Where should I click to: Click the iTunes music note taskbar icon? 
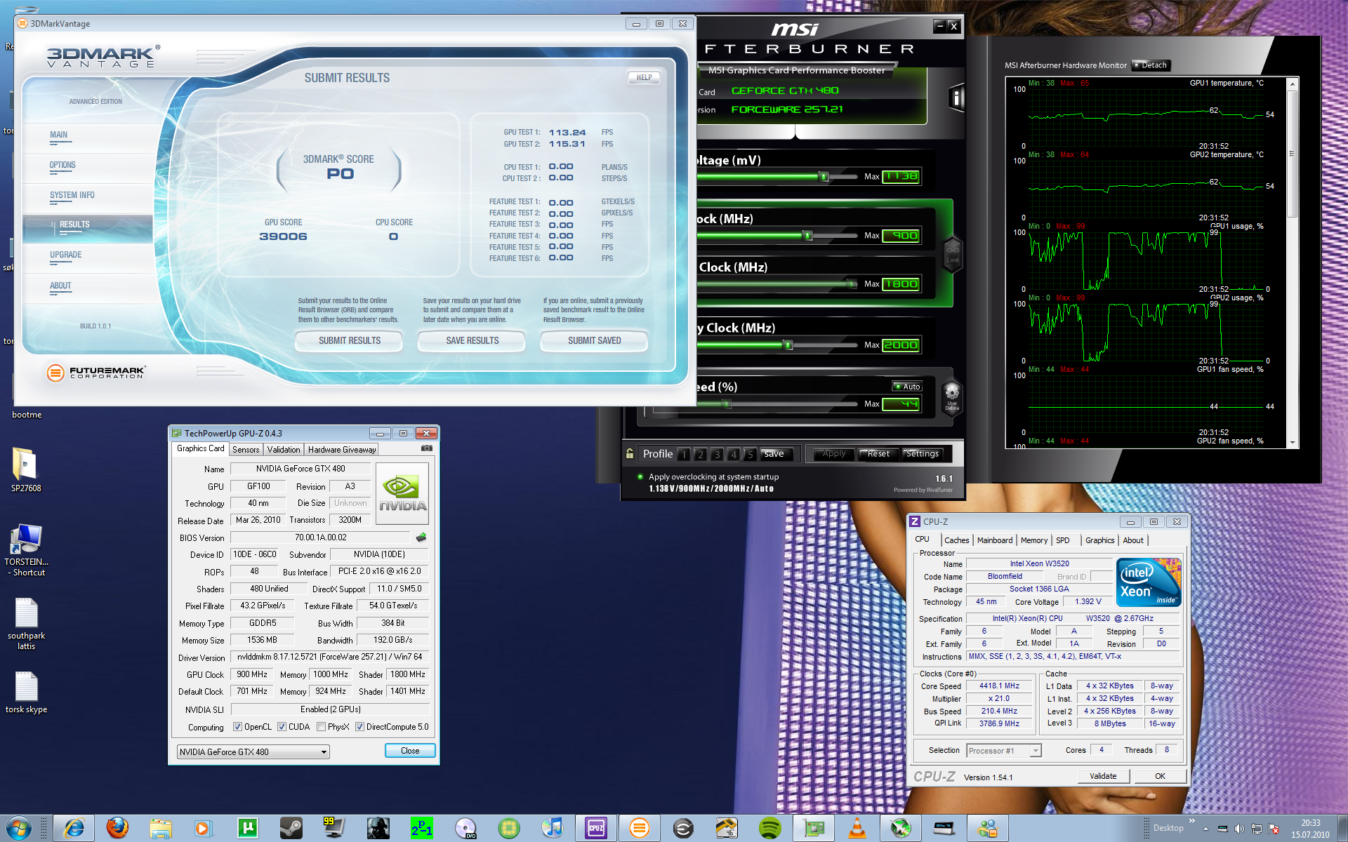(x=552, y=828)
